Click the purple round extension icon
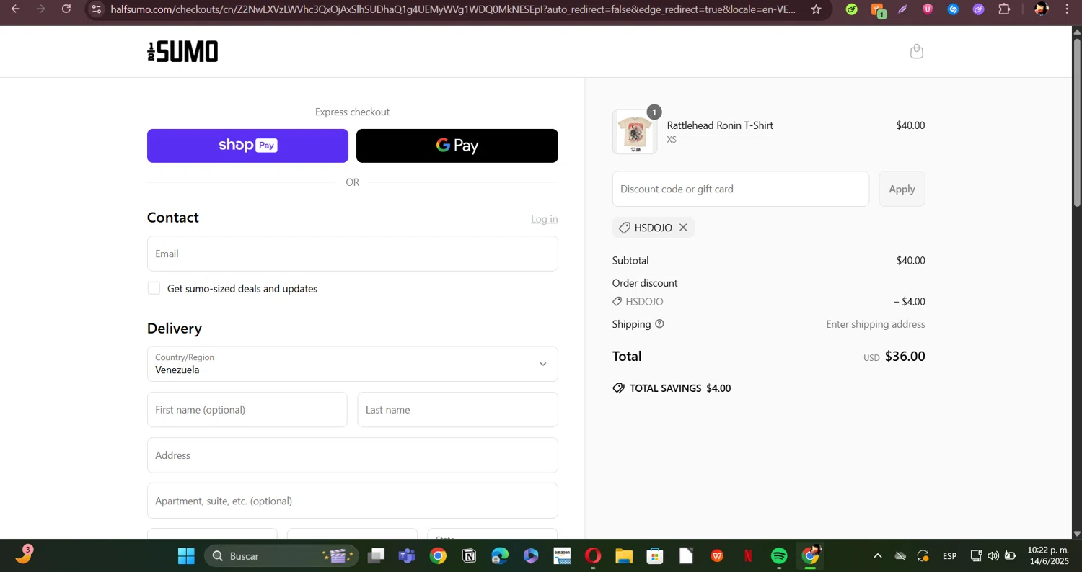The width and height of the screenshot is (1082, 572). click(978, 9)
